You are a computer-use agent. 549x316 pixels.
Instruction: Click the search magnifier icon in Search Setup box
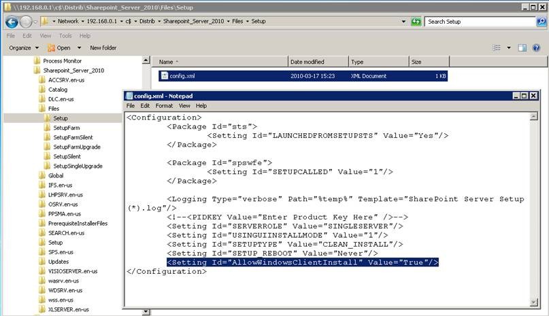click(541, 22)
